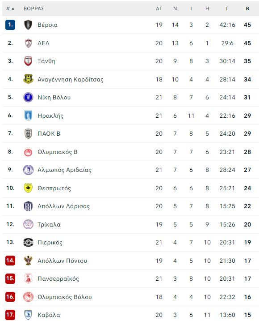Click the red position 14 badge

pos(10,261)
